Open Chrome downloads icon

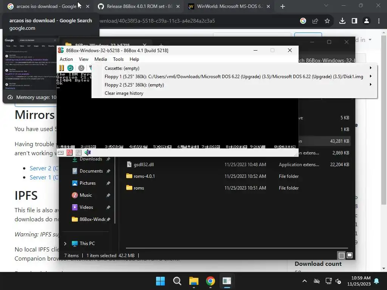342,21
